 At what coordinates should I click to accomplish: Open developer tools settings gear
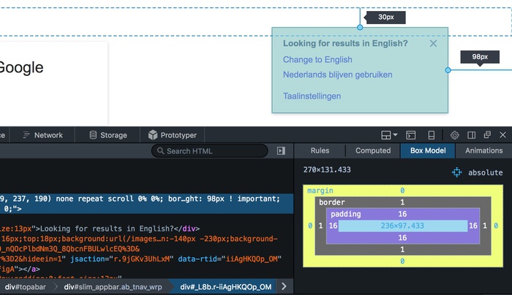pyautogui.click(x=454, y=135)
